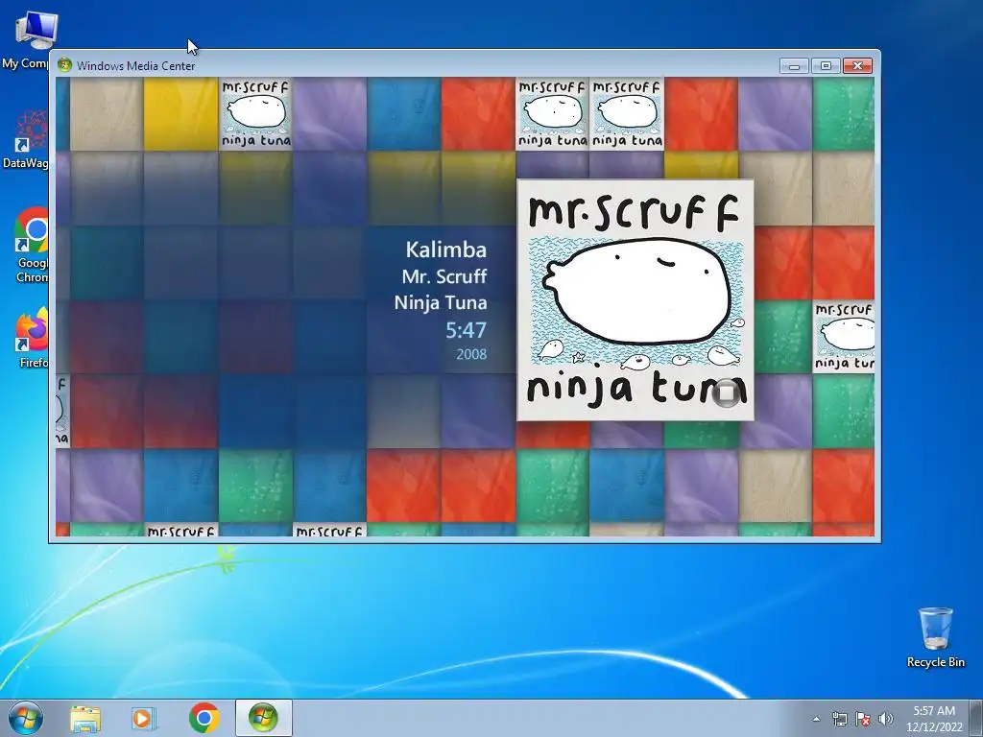Open File Explorer from the taskbar

tap(84, 718)
